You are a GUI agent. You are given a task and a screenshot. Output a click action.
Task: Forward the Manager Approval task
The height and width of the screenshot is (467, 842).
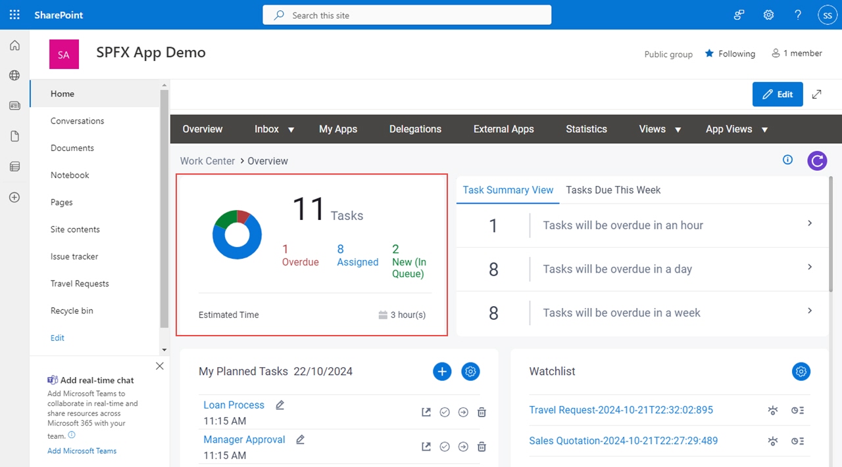pos(463,446)
